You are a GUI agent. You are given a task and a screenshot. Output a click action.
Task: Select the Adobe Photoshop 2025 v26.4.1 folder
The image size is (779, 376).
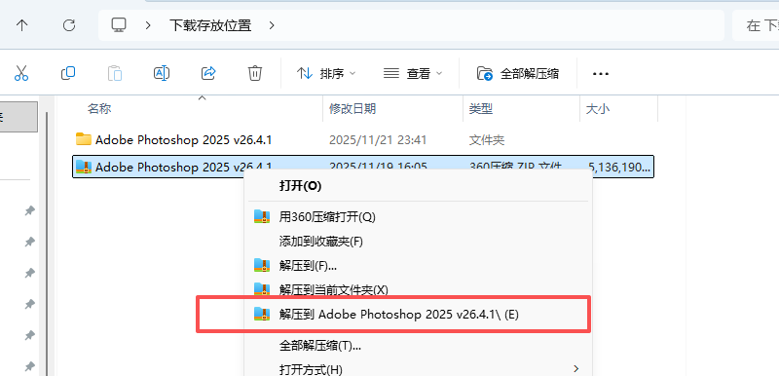[x=183, y=140]
